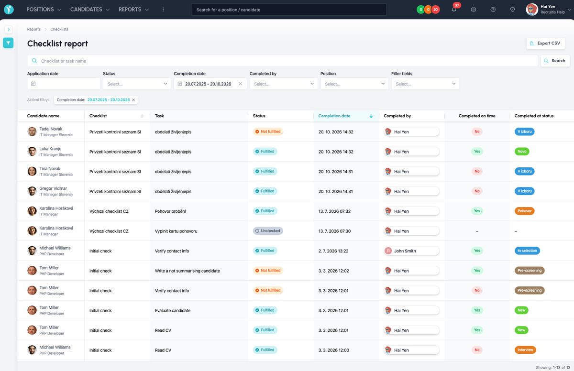Viewport: 574px width, 371px height.
Task: Export the report as CSV
Action: point(545,43)
